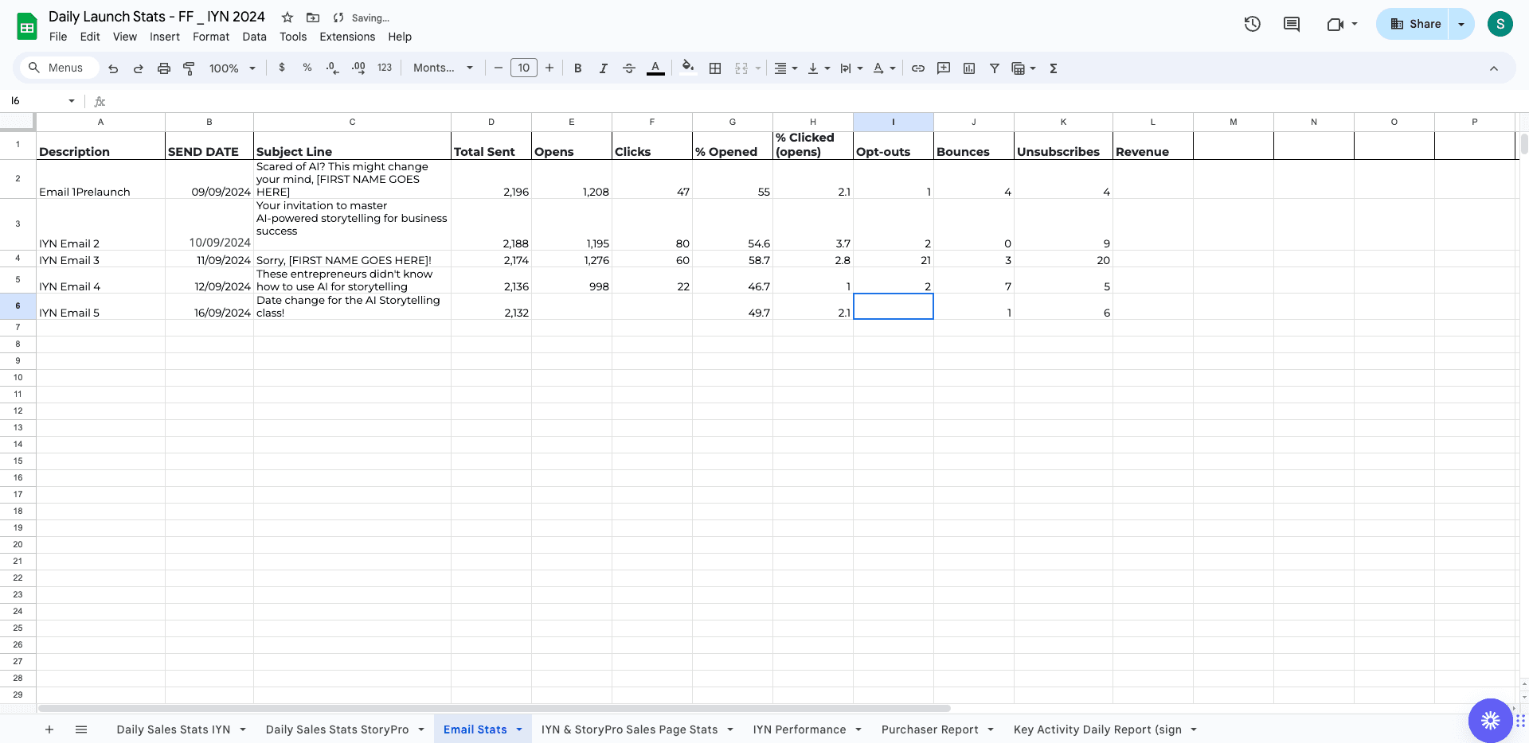
Task: Decrease decimal places icon
Action: click(333, 68)
